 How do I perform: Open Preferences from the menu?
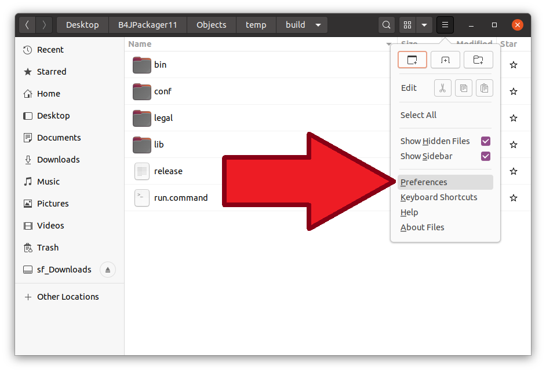coord(445,182)
